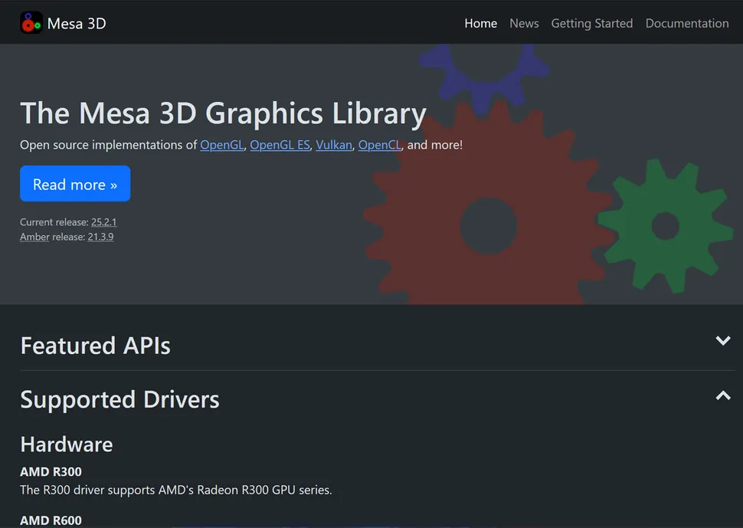Open the Getting Started nav item
Viewport: 743px width, 528px height.
pyautogui.click(x=591, y=24)
